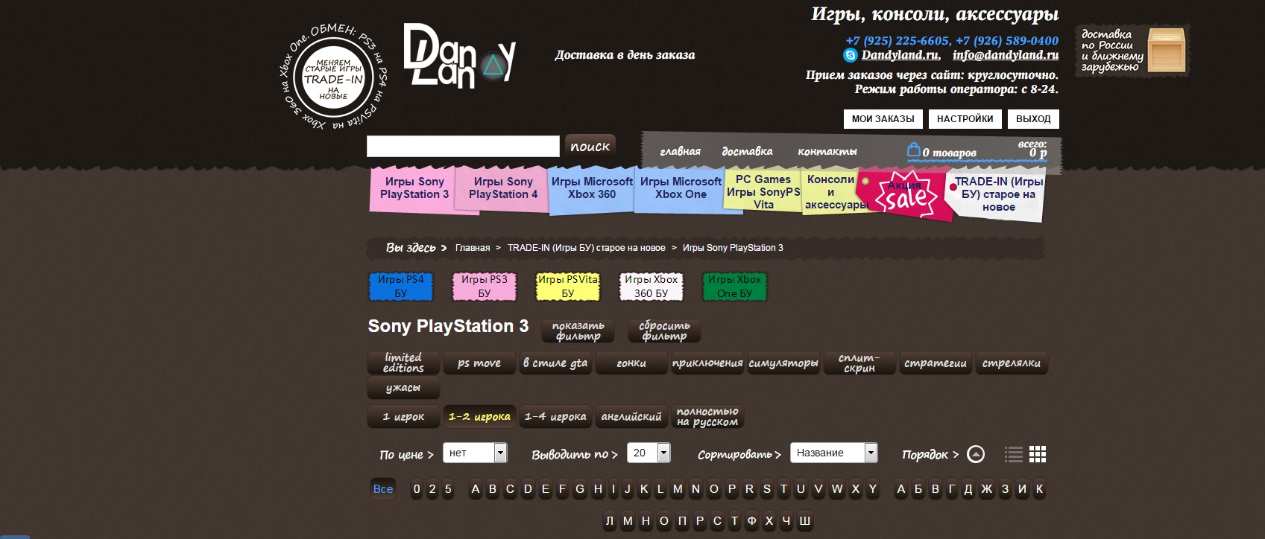Screen dimensions: 1265x539
Task: Open 'Игры Microsoft Xbox One' tab
Action: 681,188
